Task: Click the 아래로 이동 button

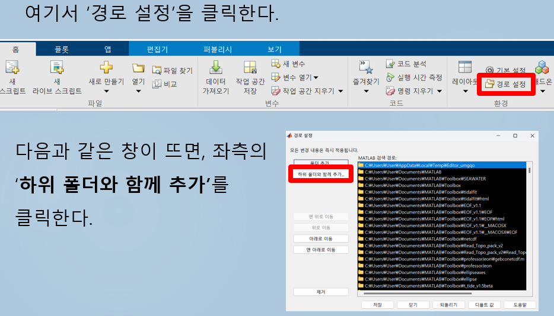Action: click(321, 238)
